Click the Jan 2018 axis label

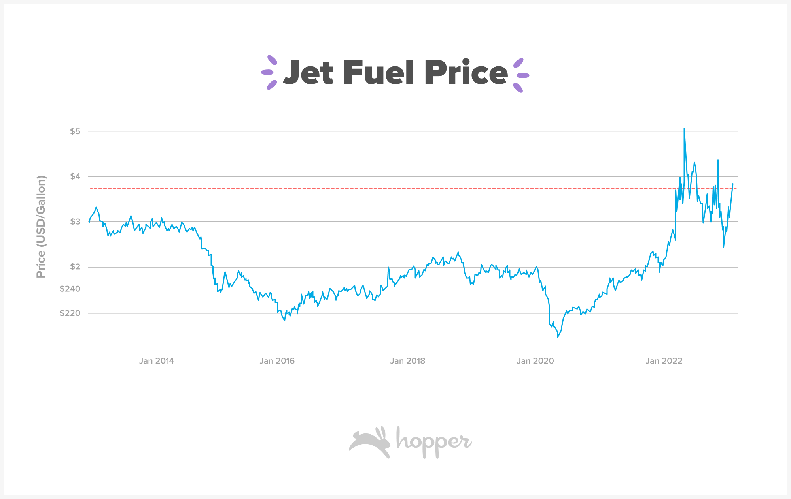(x=407, y=361)
